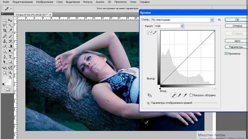The height and width of the screenshot is (139, 248).
Task: Enable the Показать обтравку checkbox
Action: pyautogui.click(x=191, y=95)
